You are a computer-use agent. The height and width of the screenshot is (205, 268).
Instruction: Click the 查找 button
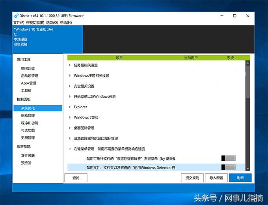[76, 178]
